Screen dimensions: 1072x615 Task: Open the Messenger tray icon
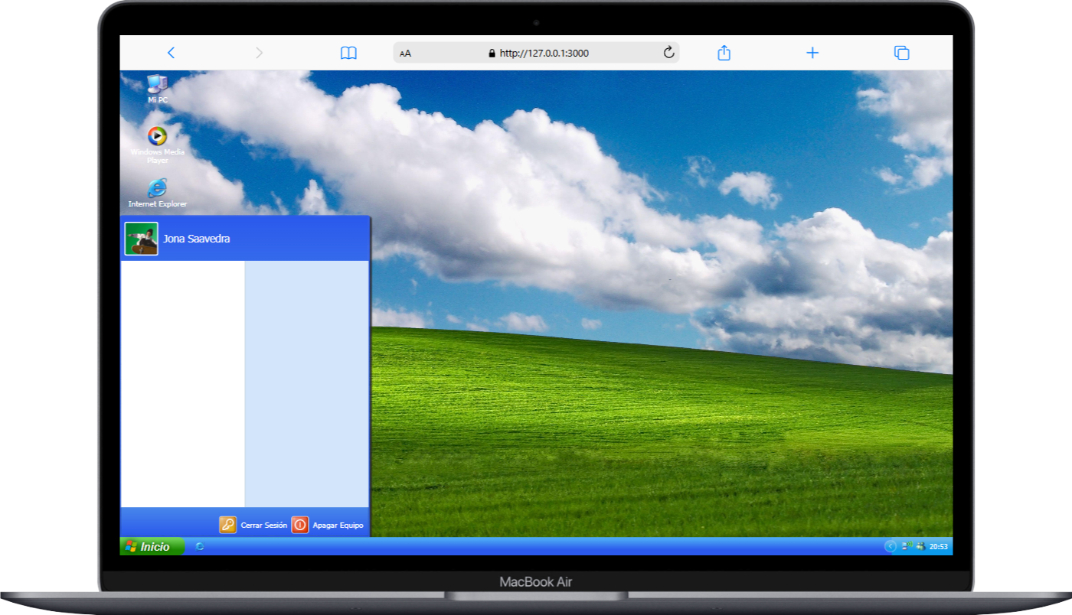pos(920,546)
